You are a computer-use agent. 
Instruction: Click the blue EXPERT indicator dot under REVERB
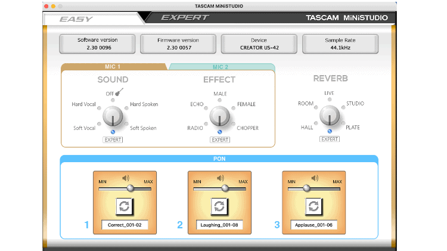tap(330, 132)
